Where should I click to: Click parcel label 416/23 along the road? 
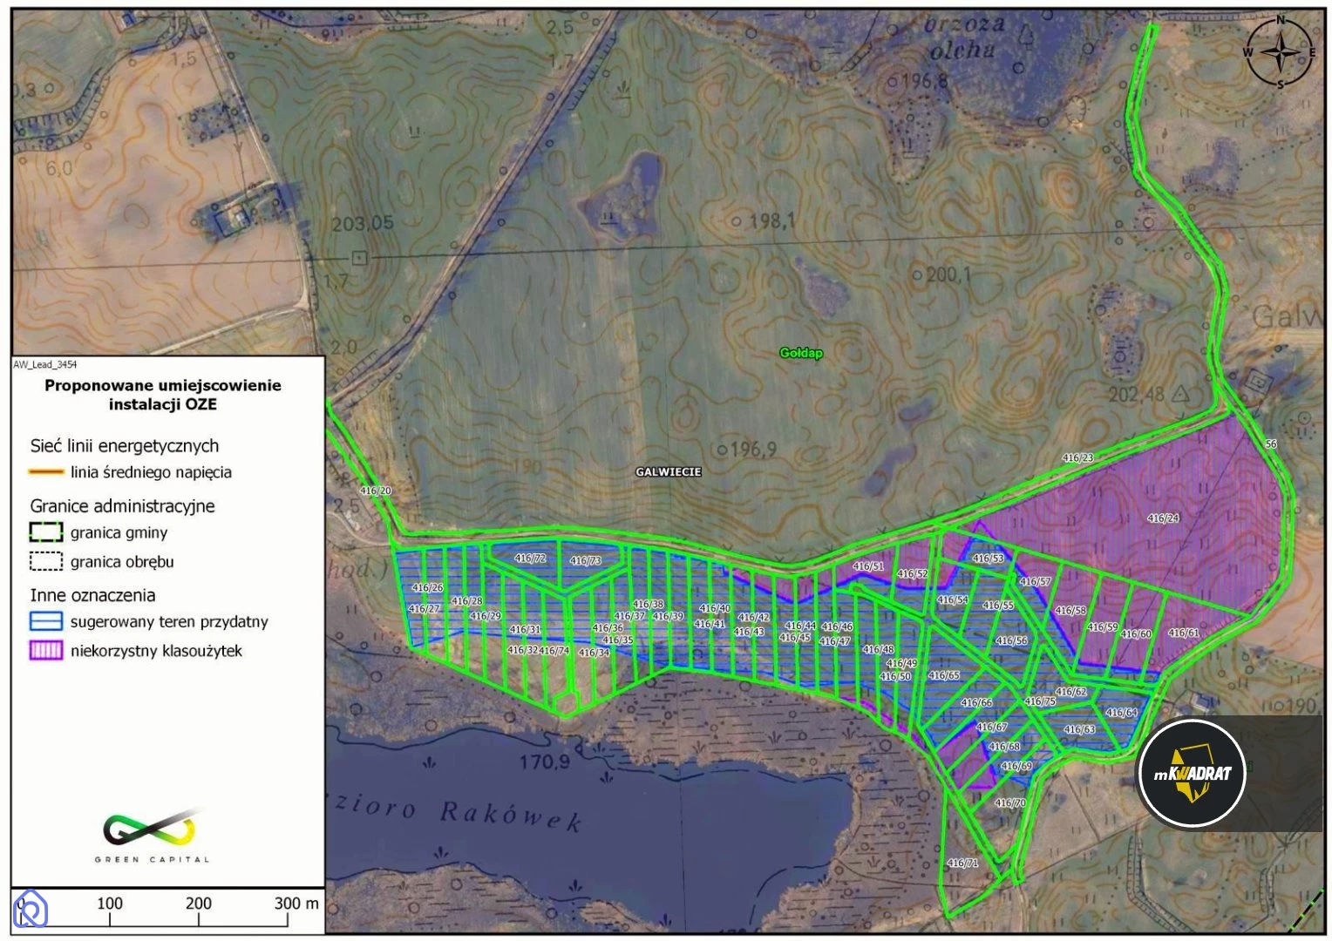[1077, 457]
